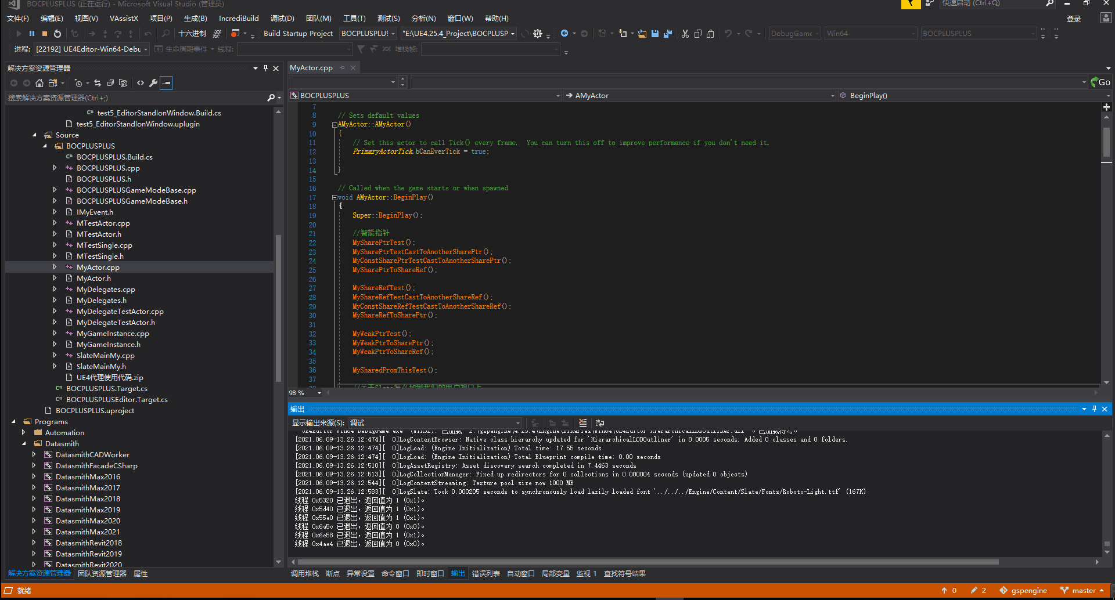Open Properties with the wrench icon
This screenshot has height=600, width=1115.
[x=153, y=82]
